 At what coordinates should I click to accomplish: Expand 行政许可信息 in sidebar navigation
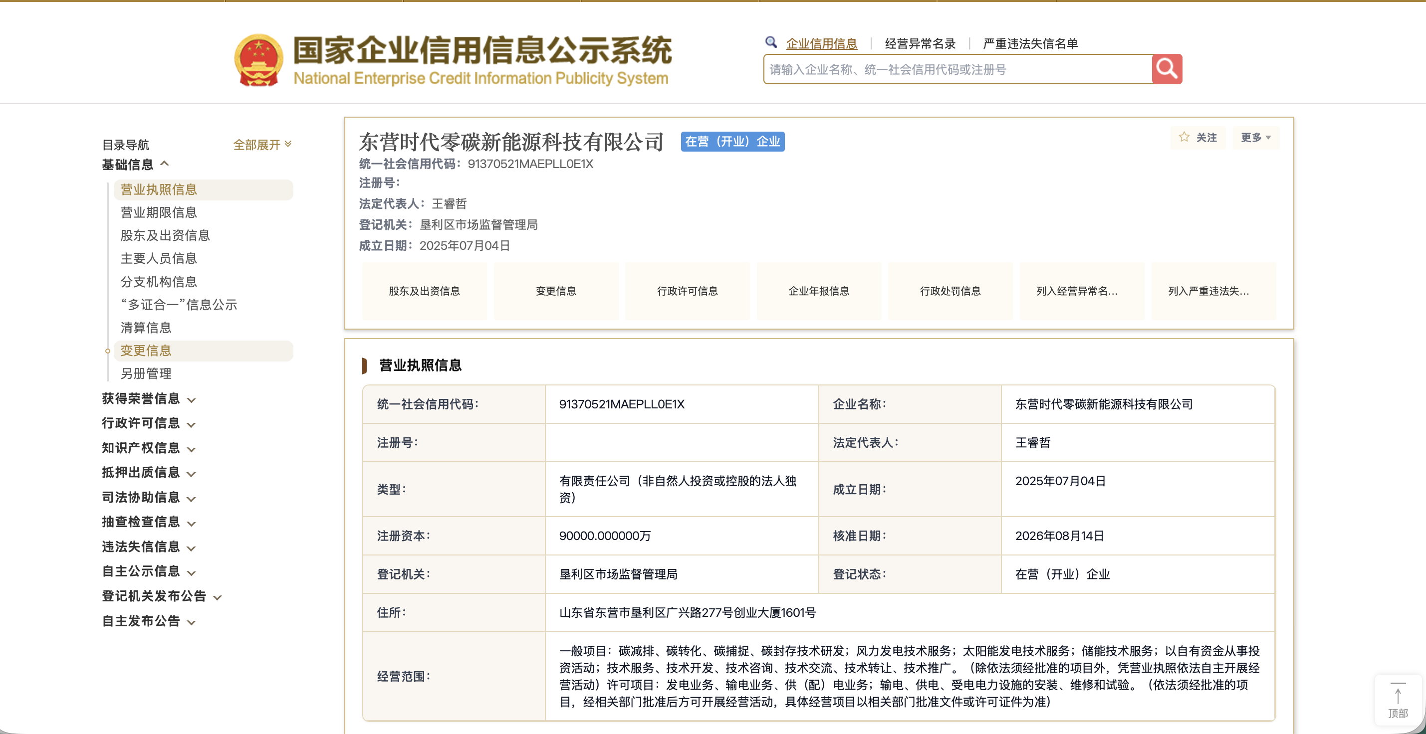click(149, 423)
